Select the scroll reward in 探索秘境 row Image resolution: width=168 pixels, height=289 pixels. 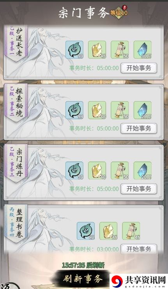pyautogui.click(x=120, y=110)
